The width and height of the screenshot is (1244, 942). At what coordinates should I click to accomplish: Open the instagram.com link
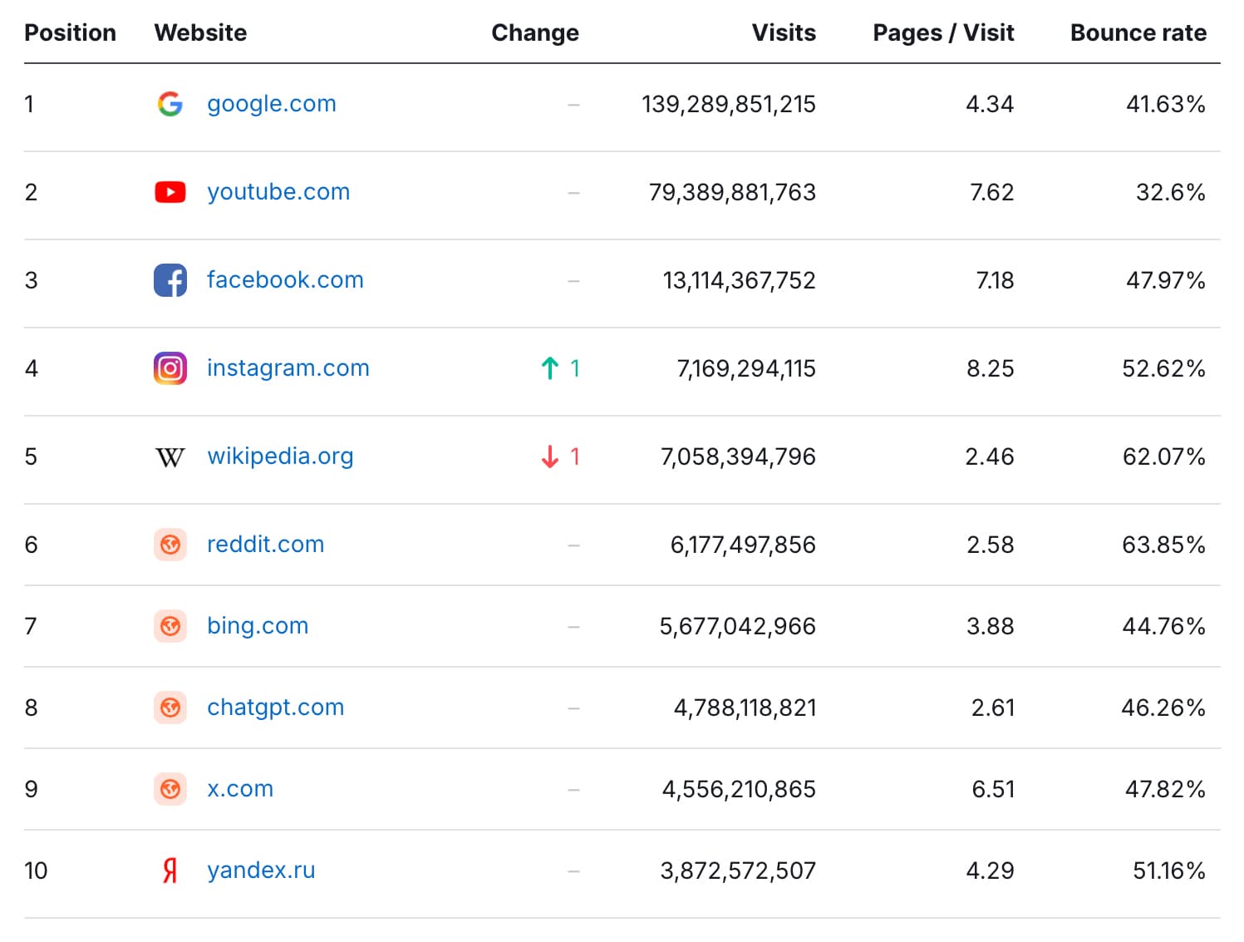[x=288, y=368]
